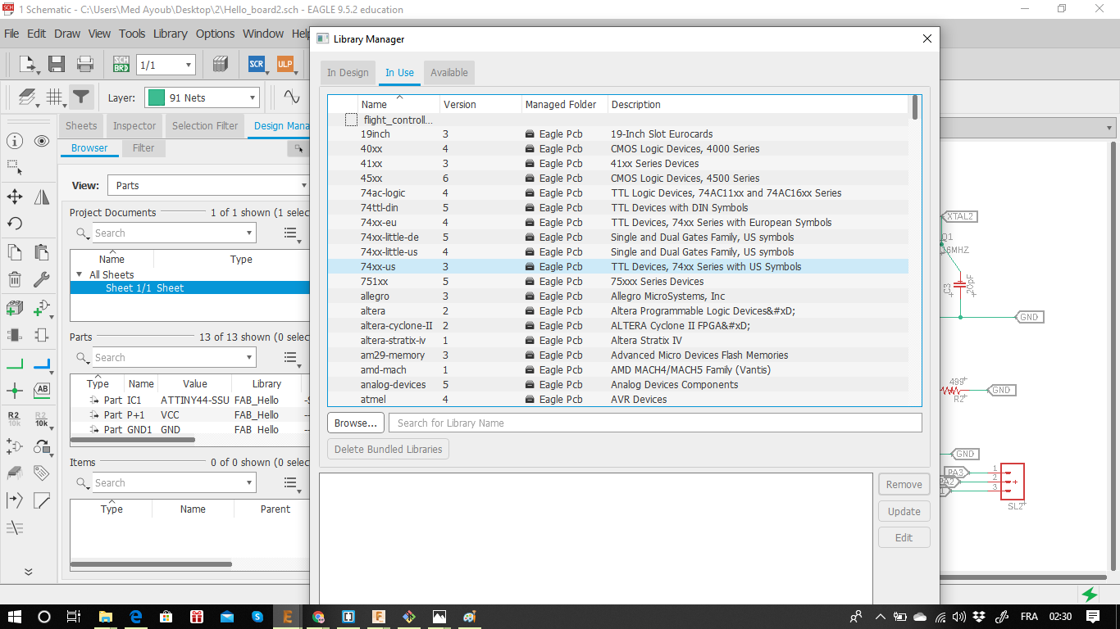The image size is (1120, 629).
Task: Toggle the selection filter funnel button
Action: click(80, 97)
